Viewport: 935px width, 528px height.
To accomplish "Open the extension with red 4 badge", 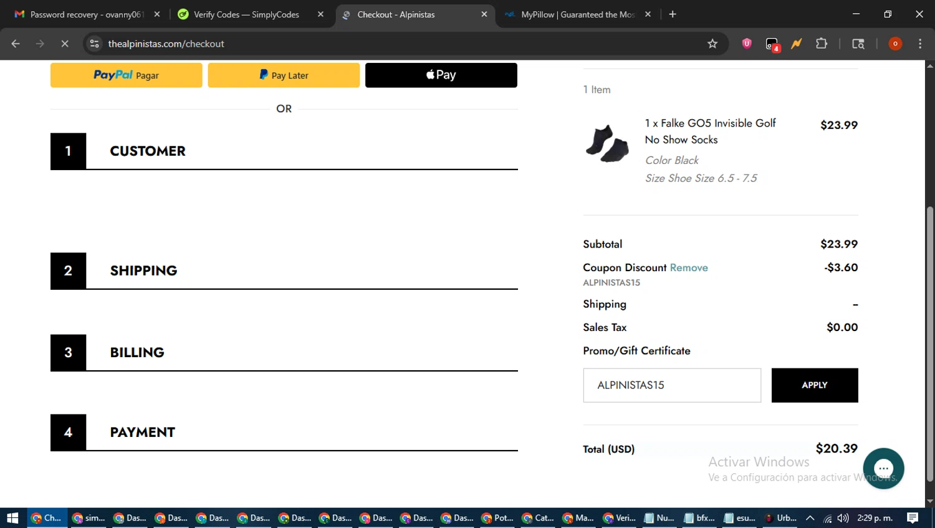I will [772, 44].
